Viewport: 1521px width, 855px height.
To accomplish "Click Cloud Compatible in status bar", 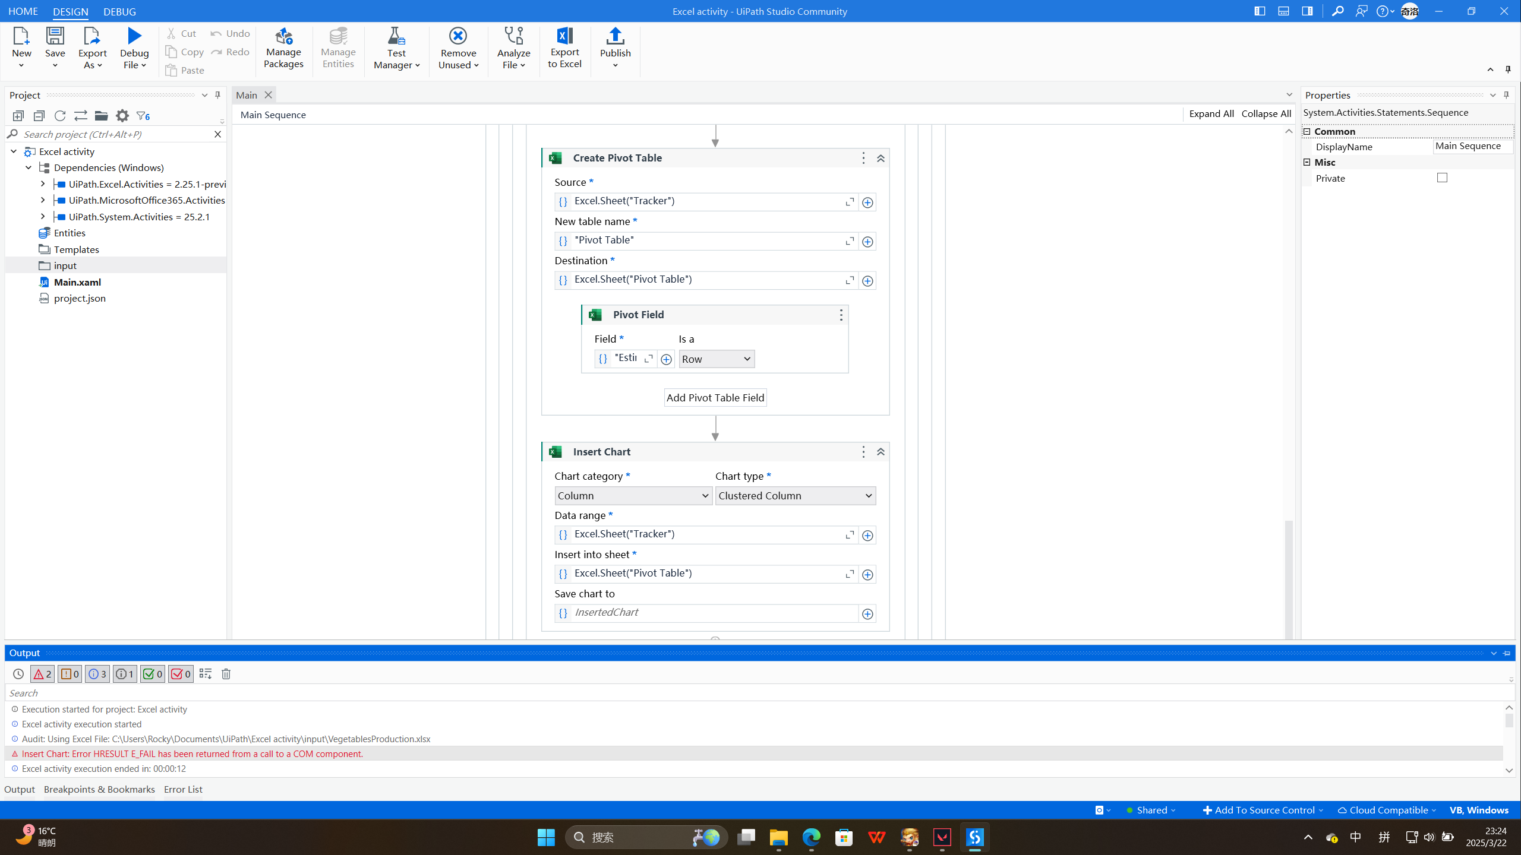I will (x=1387, y=810).
